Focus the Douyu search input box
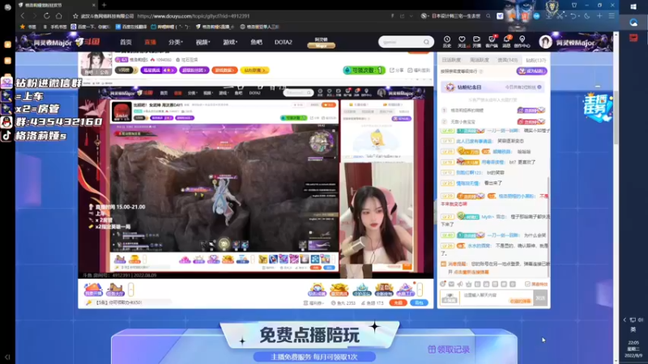Screen dimensions: 648x364 click(402, 42)
